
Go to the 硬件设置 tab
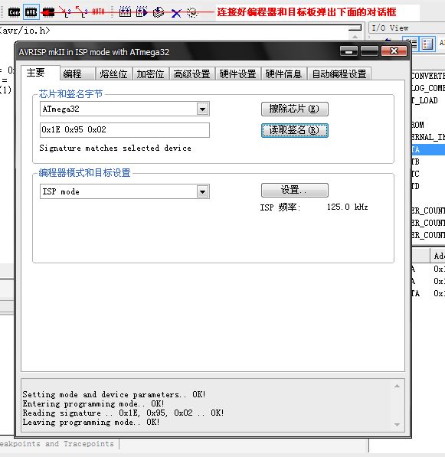point(237,73)
